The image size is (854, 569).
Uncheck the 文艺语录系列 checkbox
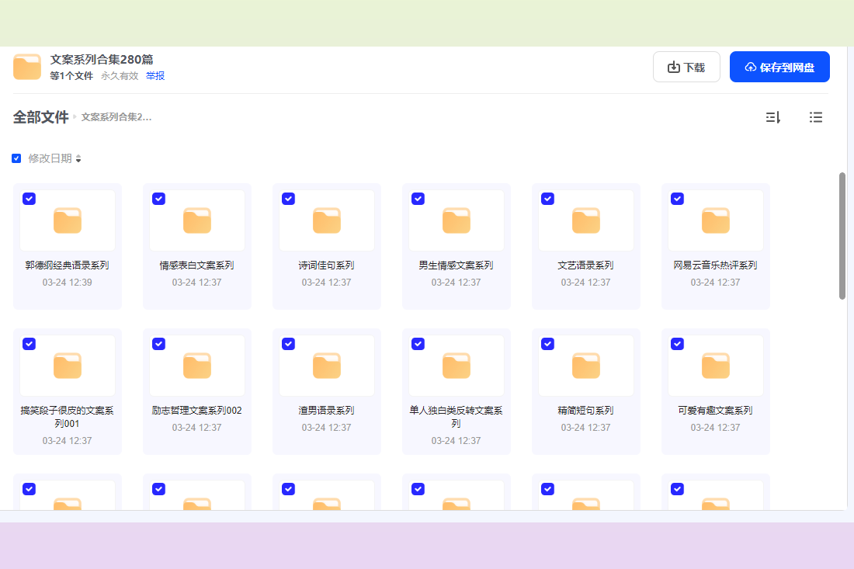click(548, 199)
